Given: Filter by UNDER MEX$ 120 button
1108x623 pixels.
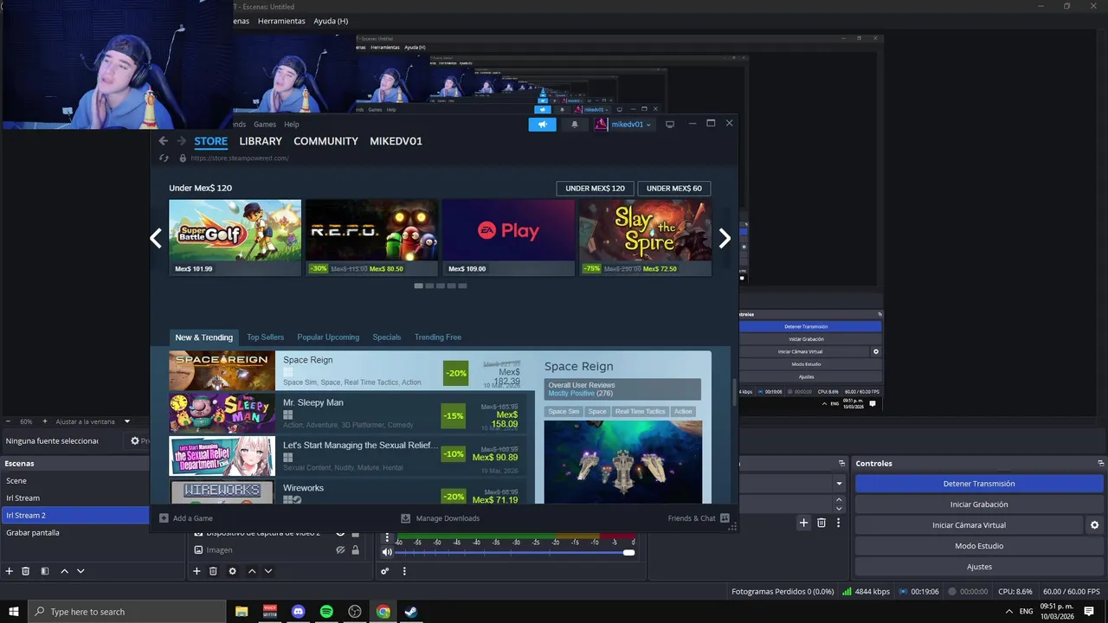Looking at the screenshot, I should (x=595, y=189).
